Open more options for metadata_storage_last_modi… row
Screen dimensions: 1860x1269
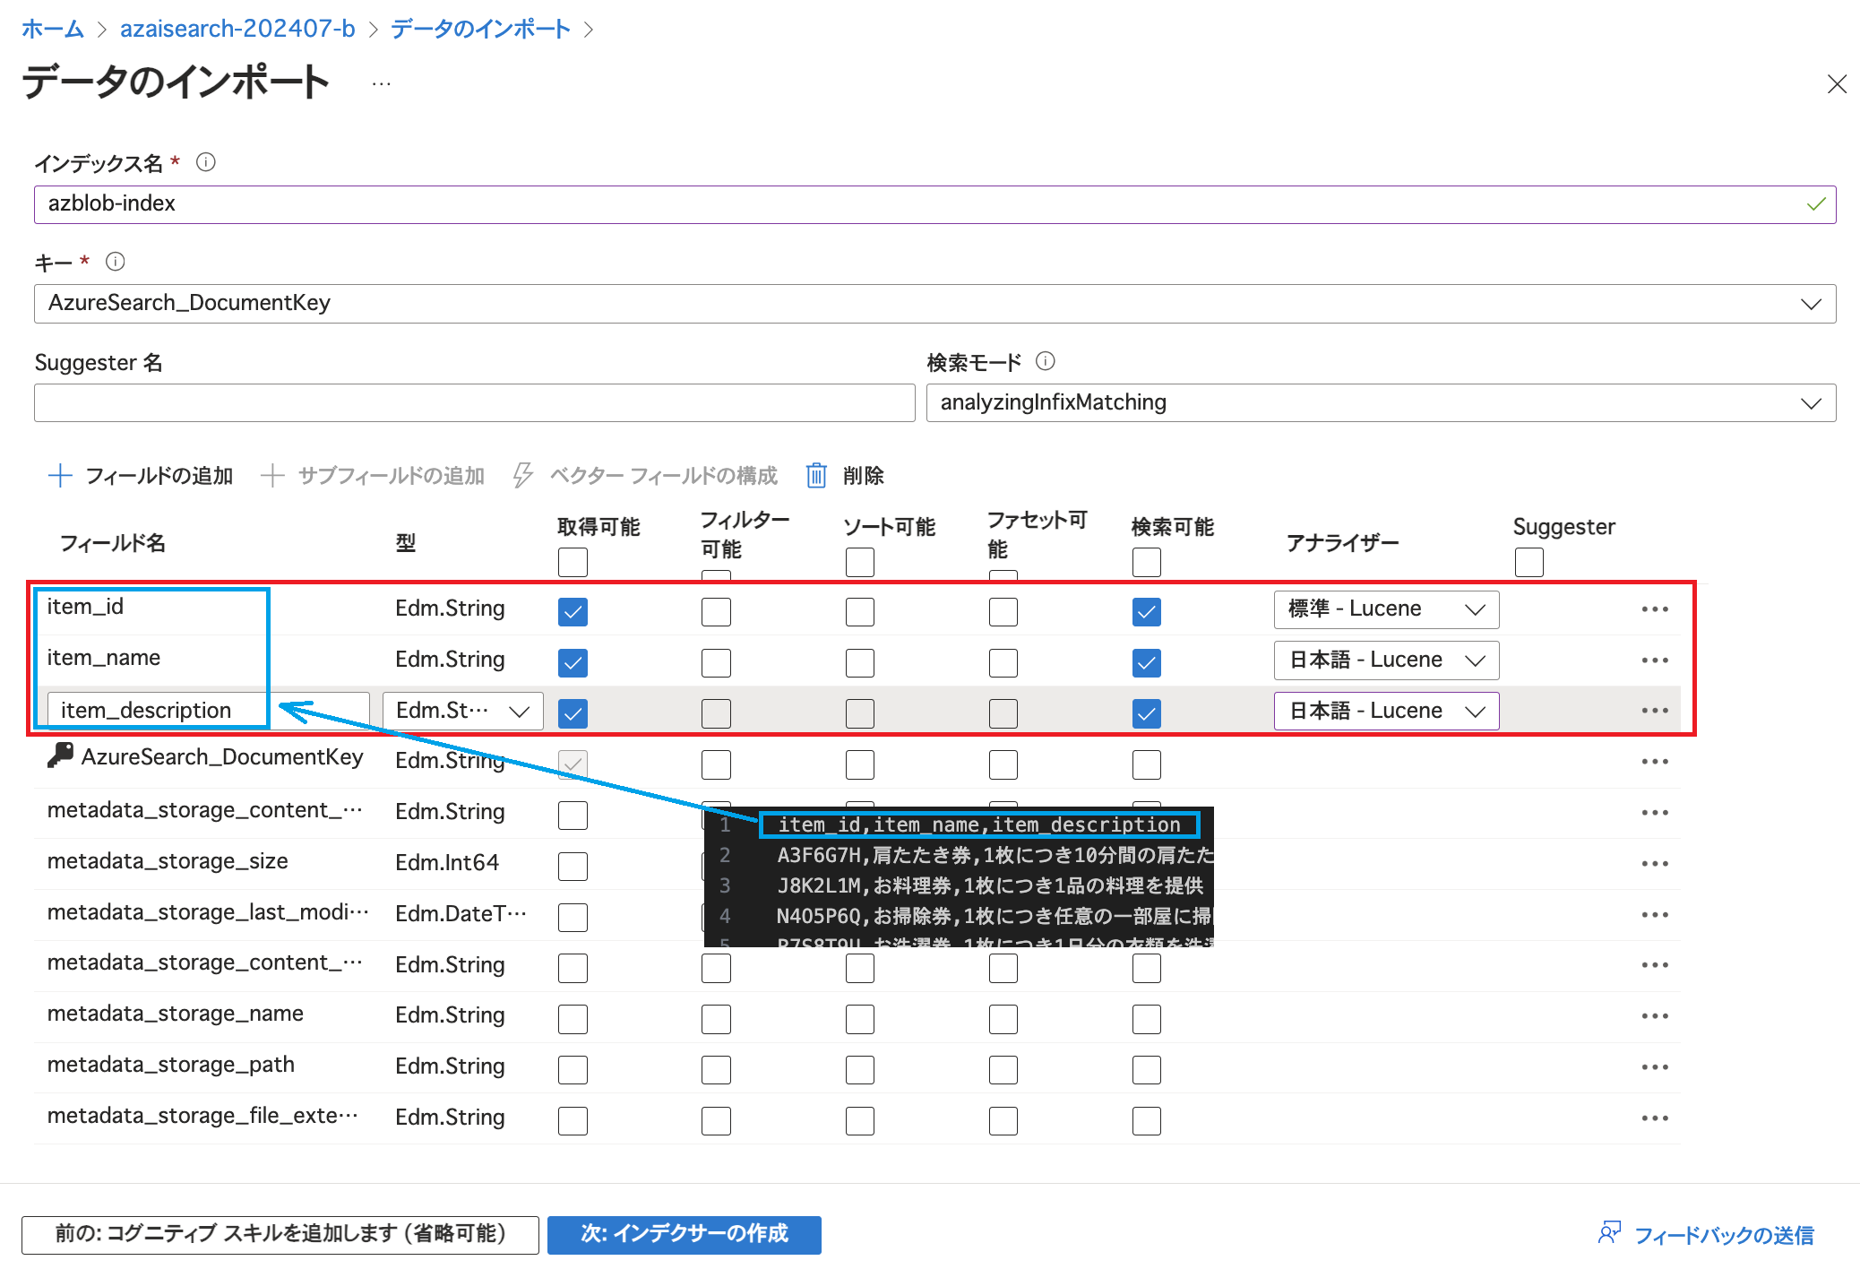click(x=1655, y=915)
